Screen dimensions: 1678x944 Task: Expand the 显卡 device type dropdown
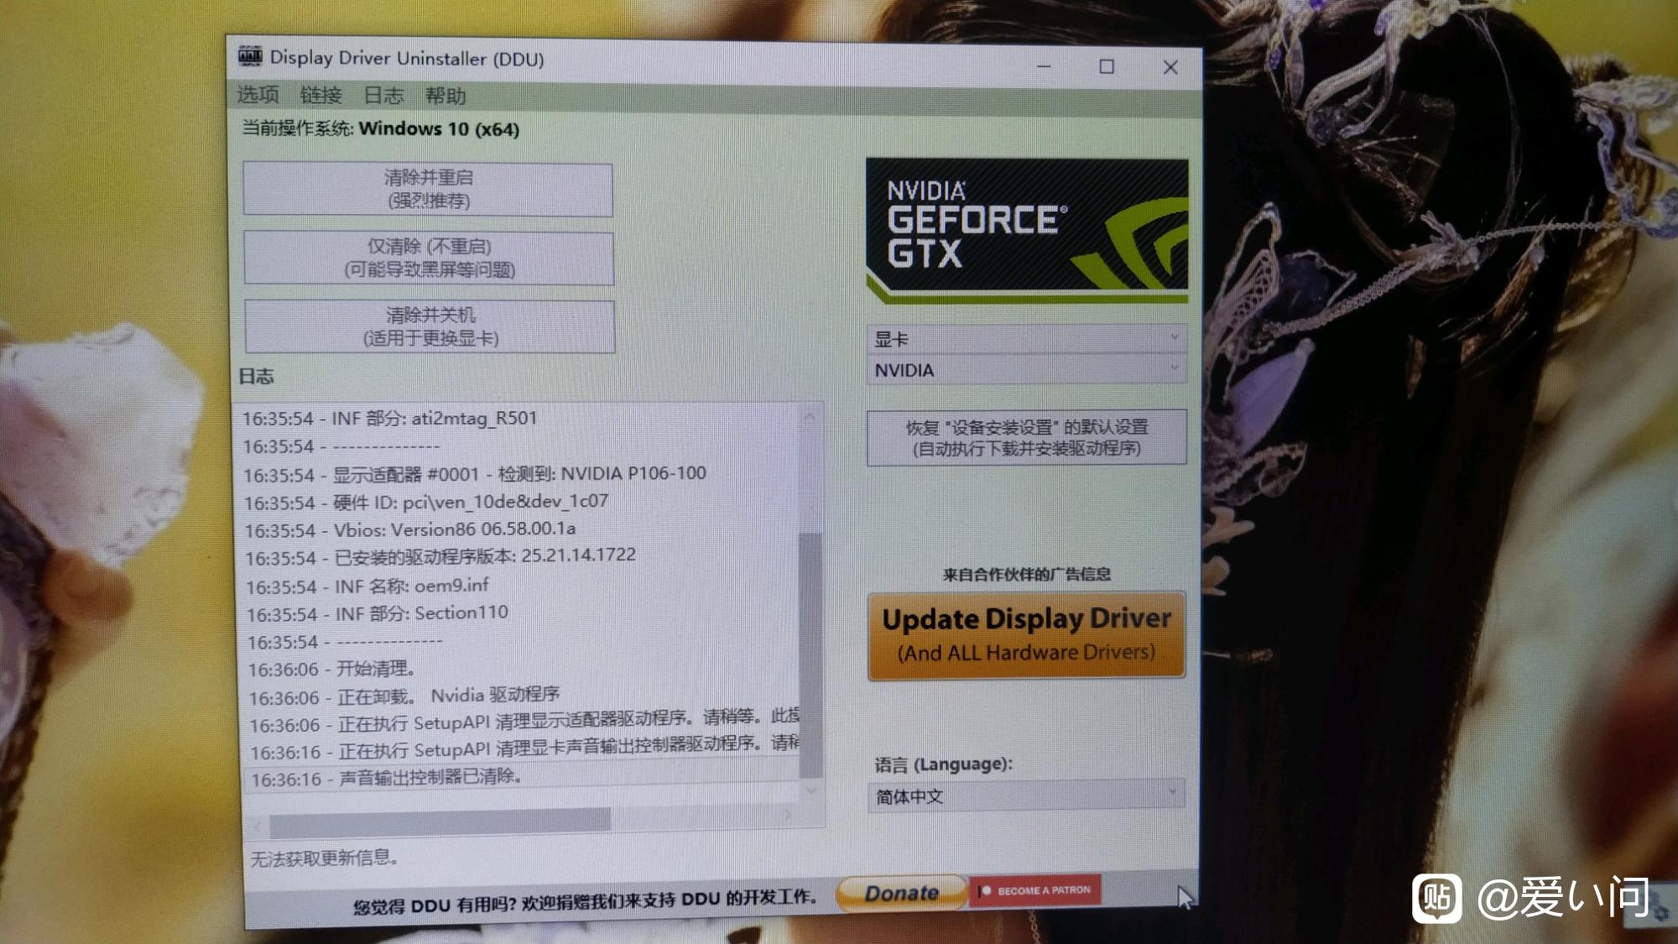tap(1027, 339)
